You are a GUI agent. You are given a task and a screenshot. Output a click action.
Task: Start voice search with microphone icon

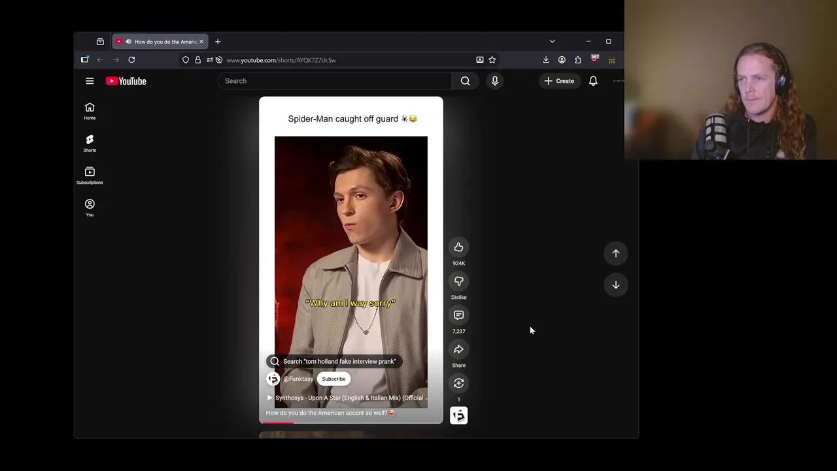[495, 81]
